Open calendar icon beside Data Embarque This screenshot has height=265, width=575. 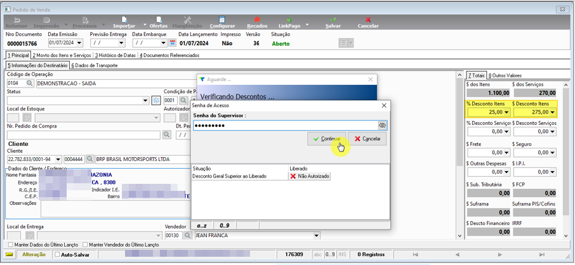[172, 43]
